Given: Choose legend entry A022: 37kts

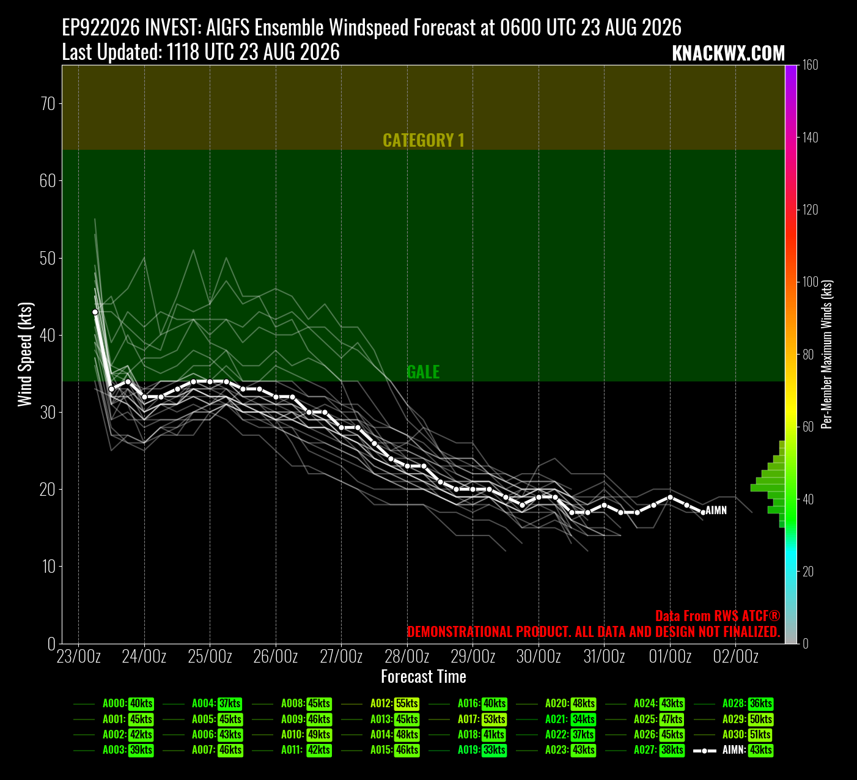Looking at the screenshot, I should tap(557, 735).
